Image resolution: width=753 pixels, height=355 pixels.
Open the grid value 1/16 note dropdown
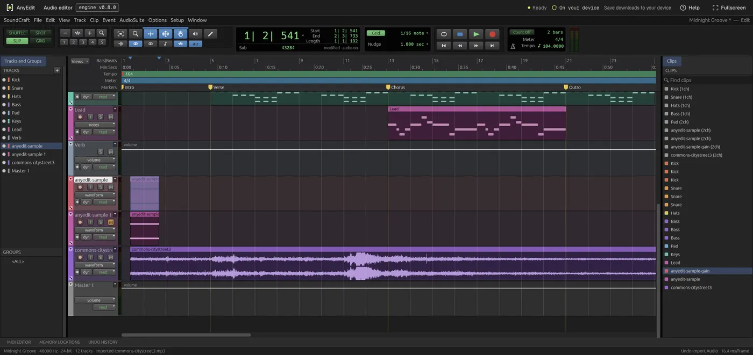pos(414,33)
